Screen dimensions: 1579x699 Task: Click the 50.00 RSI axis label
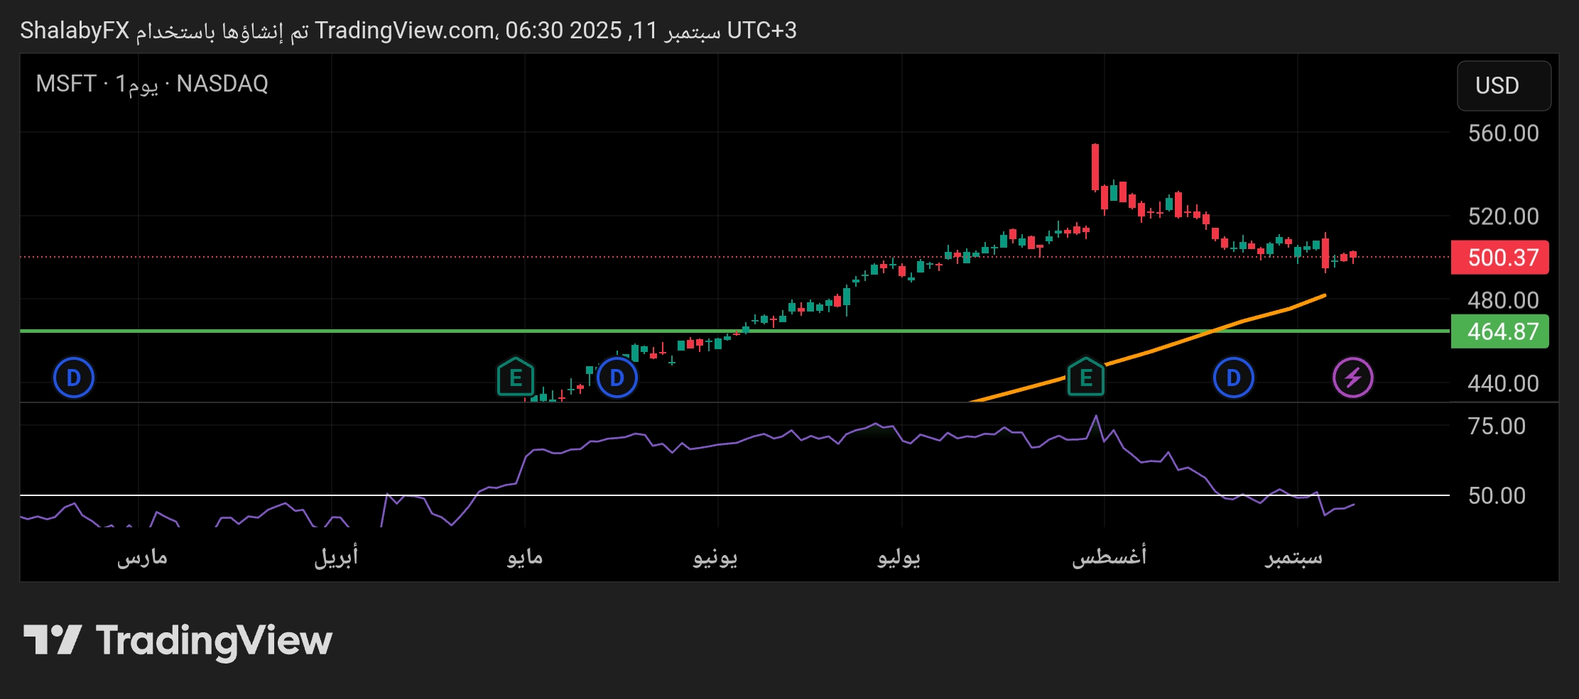(x=1497, y=495)
